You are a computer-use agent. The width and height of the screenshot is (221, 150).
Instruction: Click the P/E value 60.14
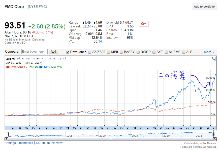(98, 42)
